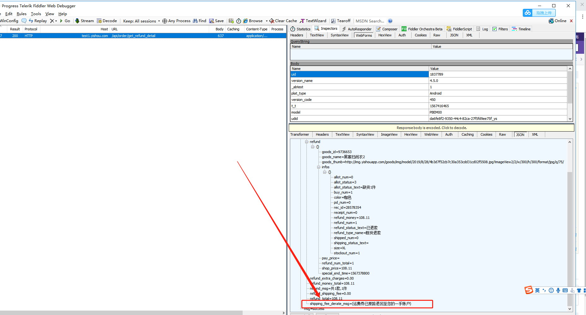Select shipping_fee_derate_msg tree item
The height and width of the screenshot is (315, 586).
coord(360,304)
